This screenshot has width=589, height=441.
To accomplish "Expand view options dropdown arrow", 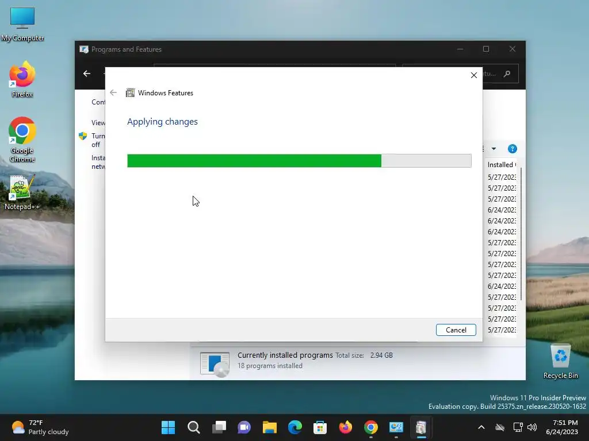I will click(x=494, y=149).
